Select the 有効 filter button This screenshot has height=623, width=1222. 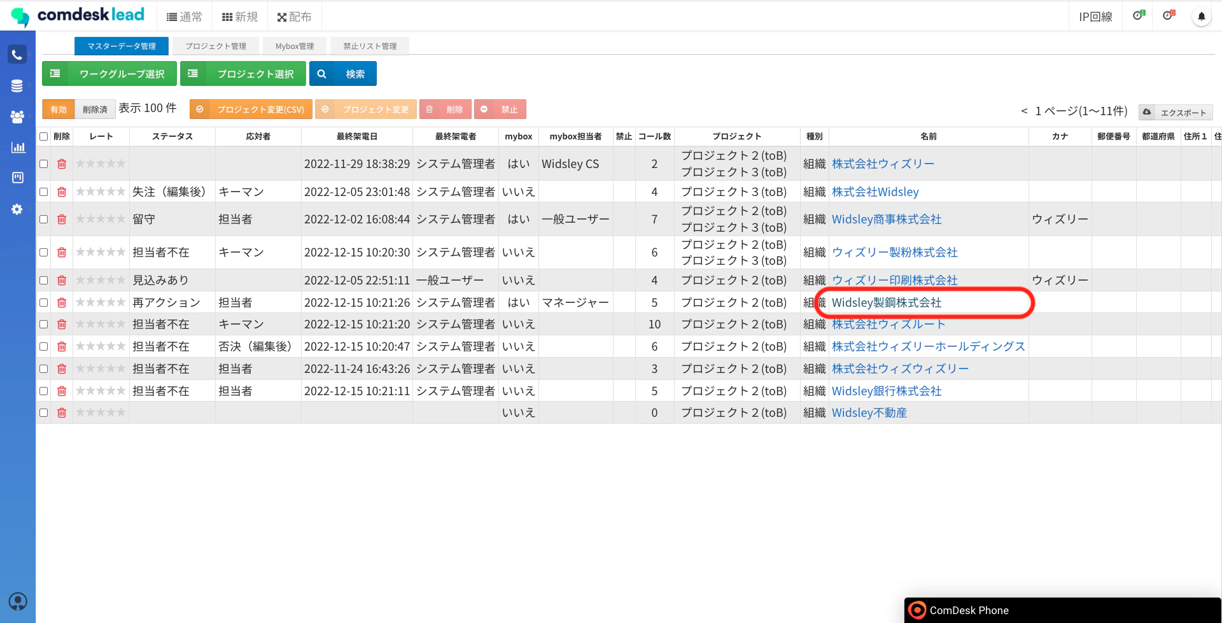tap(59, 109)
